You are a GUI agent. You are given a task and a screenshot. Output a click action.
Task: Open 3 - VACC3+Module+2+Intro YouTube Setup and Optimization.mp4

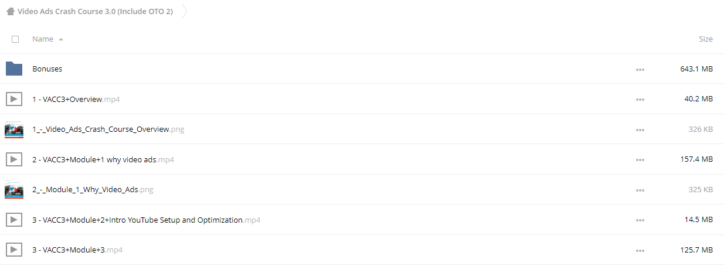point(147,220)
